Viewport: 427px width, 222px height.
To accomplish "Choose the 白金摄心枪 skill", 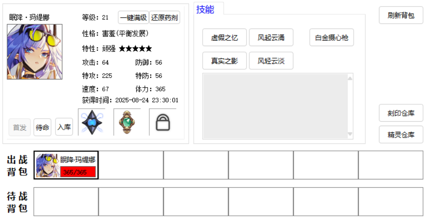I will (x=331, y=38).
